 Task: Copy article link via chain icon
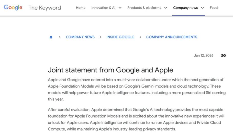point(223,56)
